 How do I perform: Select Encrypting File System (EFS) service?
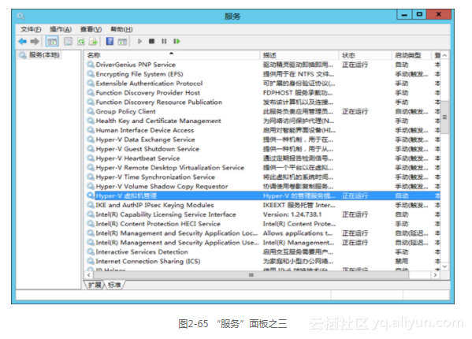(263, 74)
